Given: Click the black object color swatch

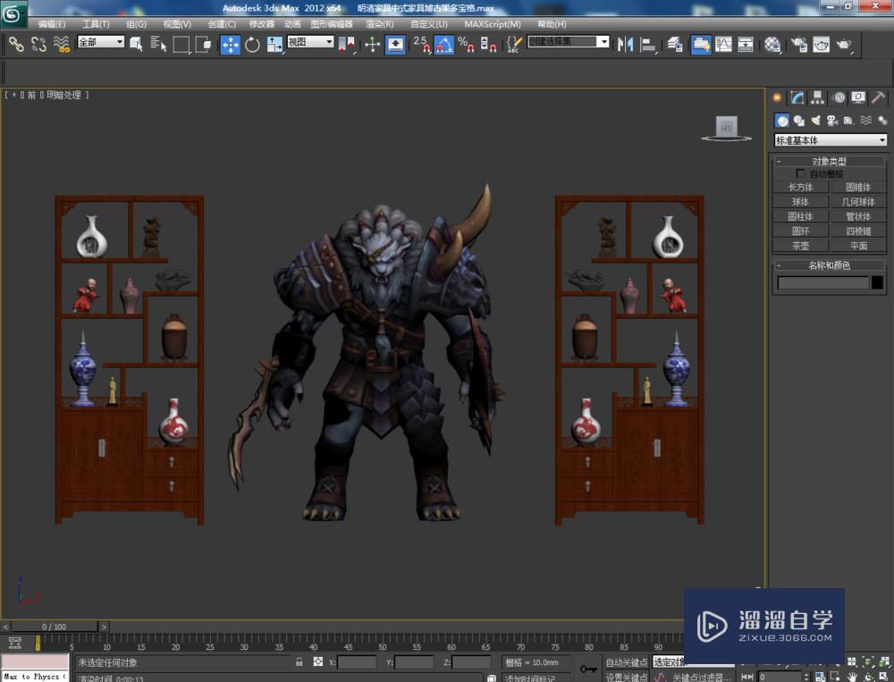Looking at the screenshot, I should tap(878, 282).
